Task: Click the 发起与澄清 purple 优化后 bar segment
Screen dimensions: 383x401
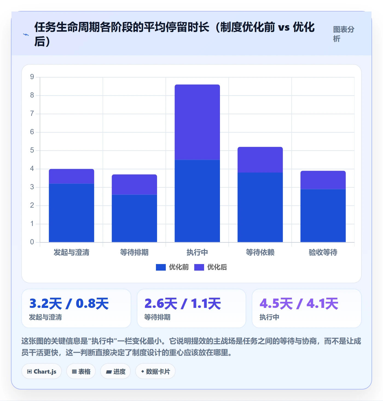Action: (x=71, y=176)
